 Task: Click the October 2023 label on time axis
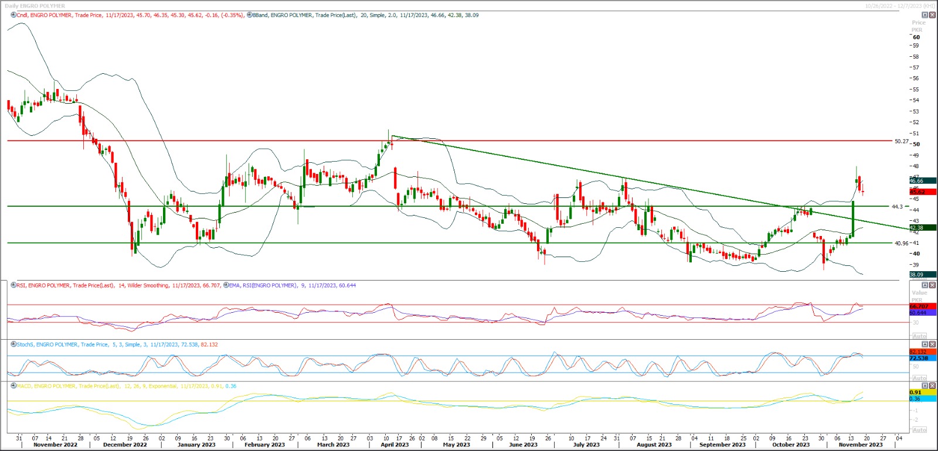tap(790, 445)
